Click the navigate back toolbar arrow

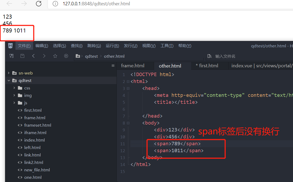click(33, 56)
